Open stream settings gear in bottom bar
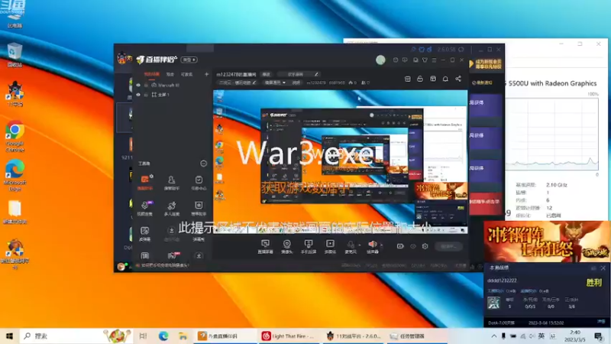611x344 pixels. tap(425, 246)
